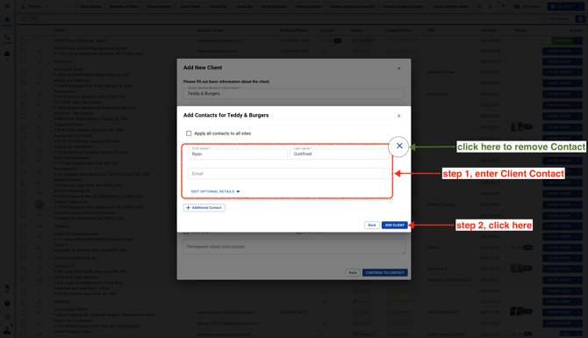This screenshot has width=588, height=338.
Task: Click the Email input field
Action: click(x=289, y=173)
